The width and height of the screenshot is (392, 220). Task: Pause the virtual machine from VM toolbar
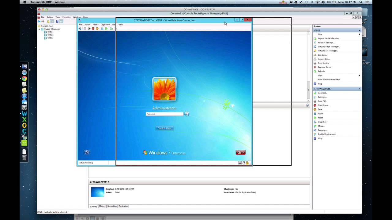tap(102, 28)
